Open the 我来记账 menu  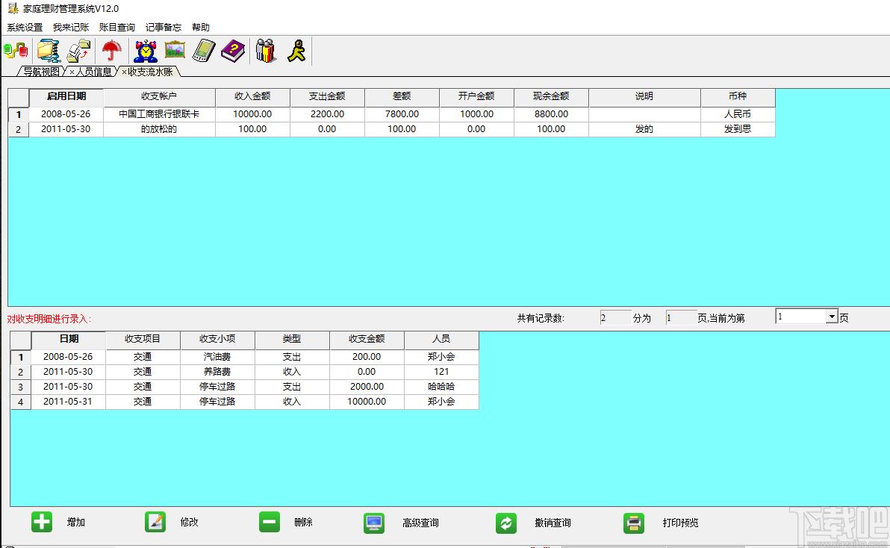[x=71, y=27]
